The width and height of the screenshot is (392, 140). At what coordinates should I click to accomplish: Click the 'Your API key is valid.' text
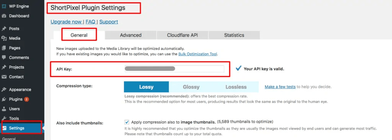click(x=264, y=69)
